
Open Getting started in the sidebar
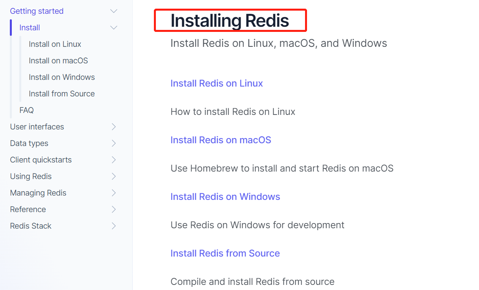37,11
